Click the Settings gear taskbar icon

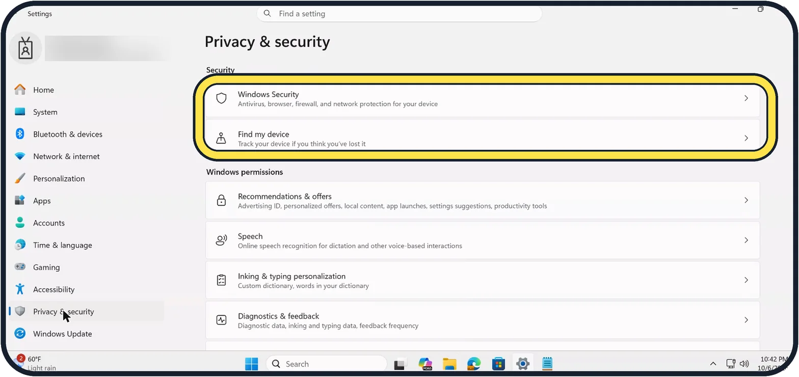coord(523,364)
